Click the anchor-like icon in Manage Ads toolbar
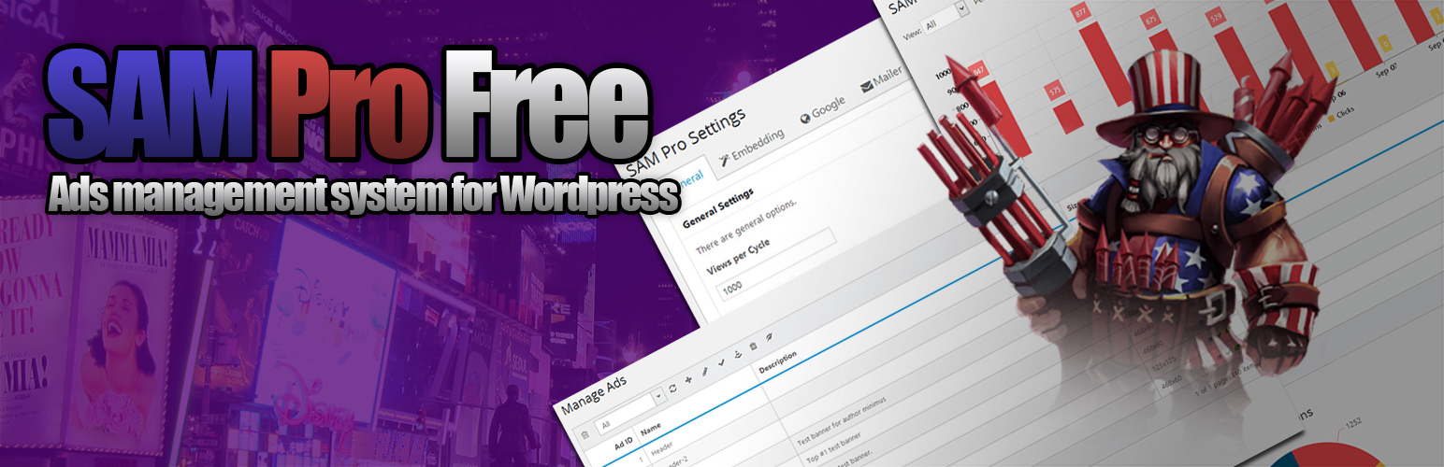Screen dimensions: 1444x467 pyautogui.click(x=737, y=355)
